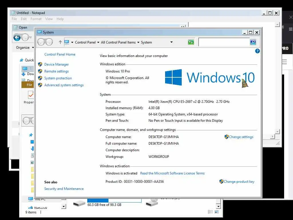Image resolution: width=293 pixels, height=220 pixels.
Task: Click the product ID 00331-10000-00001-AA356 text
Action: click(x=144, y=182)
